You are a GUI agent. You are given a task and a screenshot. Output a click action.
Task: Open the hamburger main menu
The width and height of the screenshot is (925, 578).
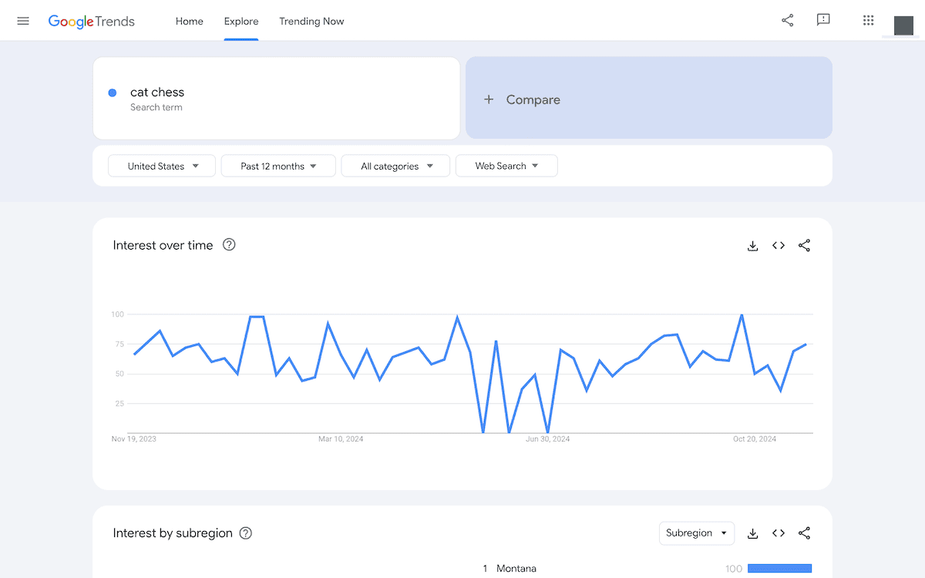(23, 21)
